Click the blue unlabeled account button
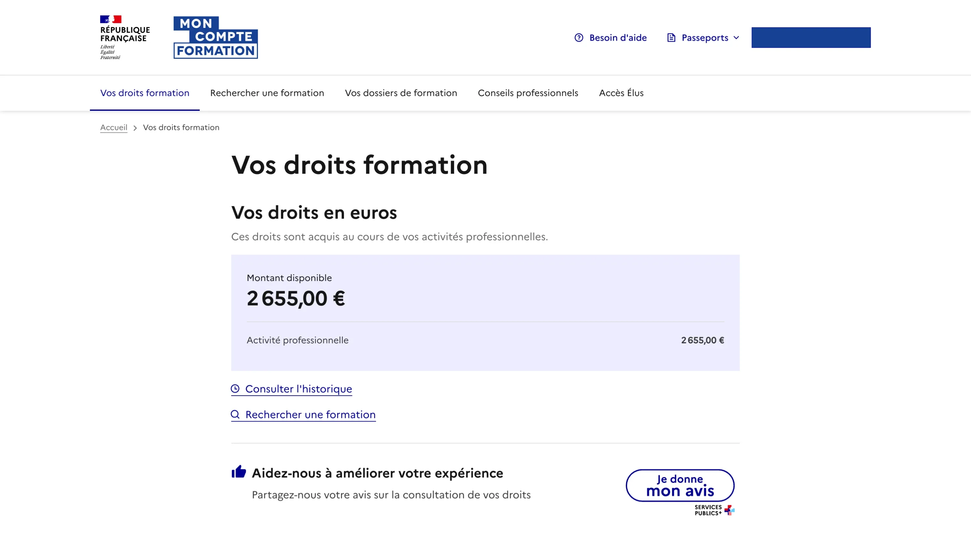This screenshot has width=971, height=558. [x=811, y=38]
